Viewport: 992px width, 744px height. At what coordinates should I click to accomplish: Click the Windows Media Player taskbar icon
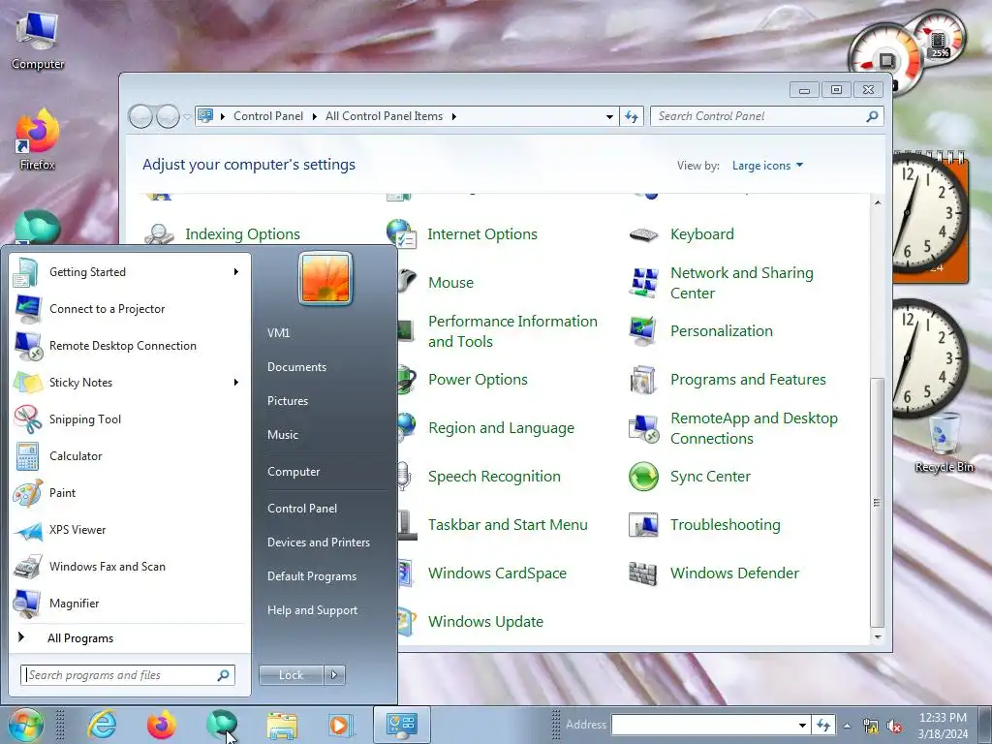(x=340, y=726)
